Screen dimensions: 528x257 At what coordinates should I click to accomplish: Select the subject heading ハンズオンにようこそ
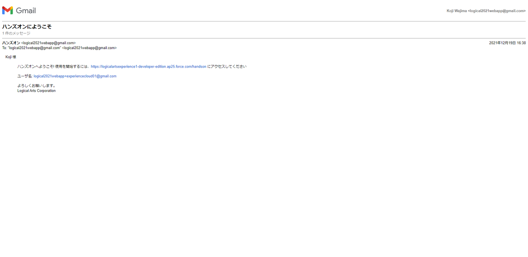27,27
